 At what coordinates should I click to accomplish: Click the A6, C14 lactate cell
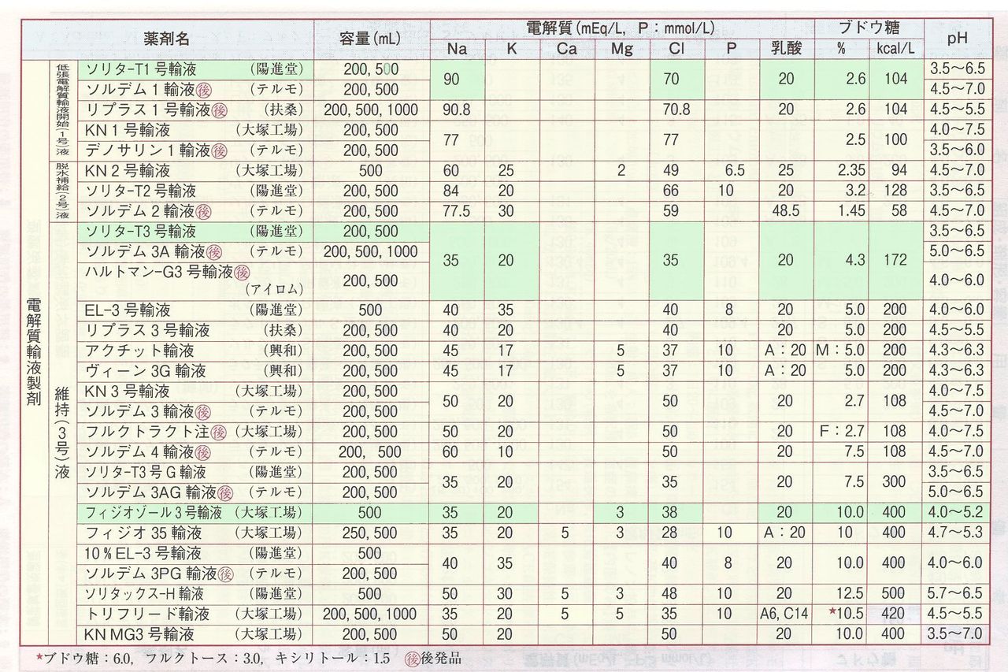(x=785, y=614)
